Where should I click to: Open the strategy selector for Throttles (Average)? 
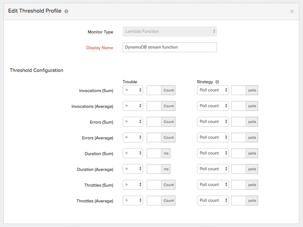[213, 201]
